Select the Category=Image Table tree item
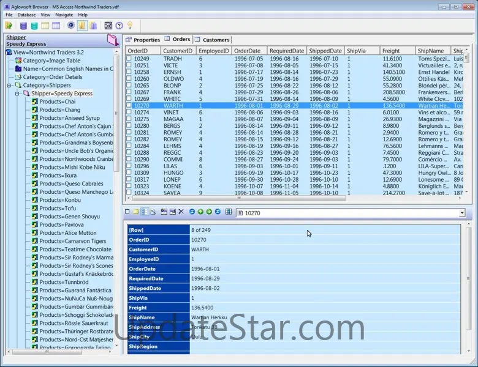This screenshot has height=367, width=478. tap(51, 61)
